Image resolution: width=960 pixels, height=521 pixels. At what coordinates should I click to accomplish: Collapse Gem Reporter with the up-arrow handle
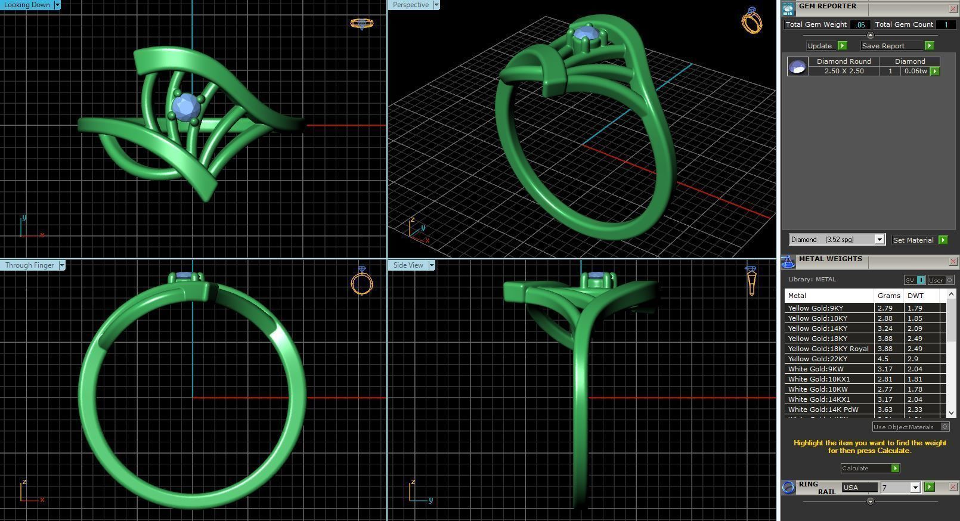click(870, 36)
